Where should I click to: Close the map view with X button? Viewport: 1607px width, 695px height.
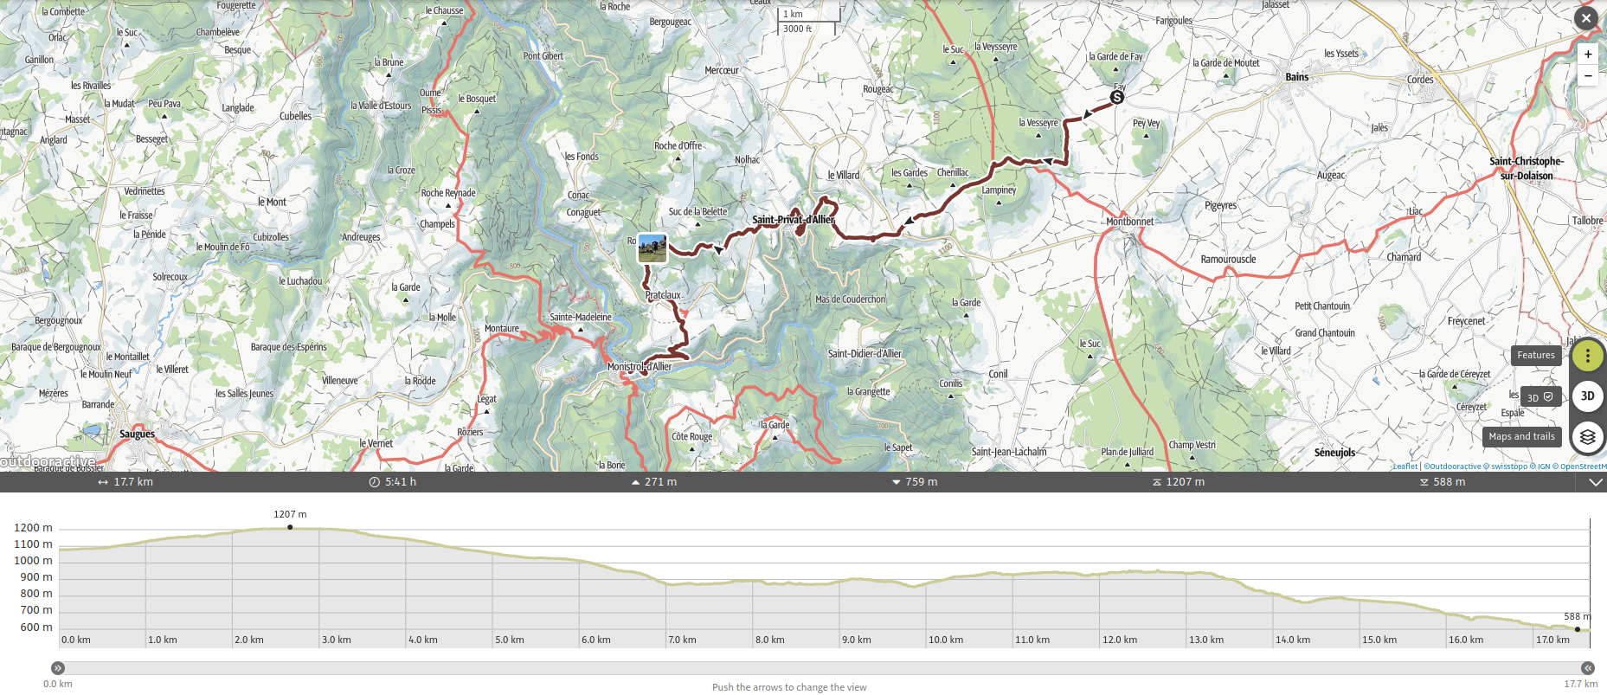1585,18
